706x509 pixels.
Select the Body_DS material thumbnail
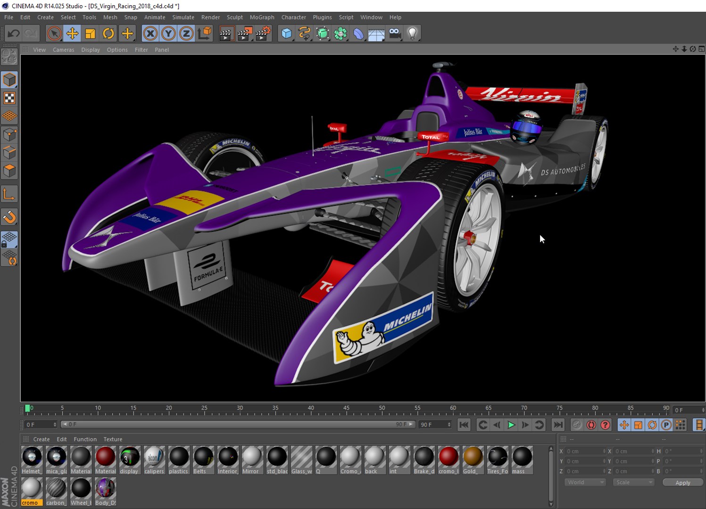[x=105, y=492]
